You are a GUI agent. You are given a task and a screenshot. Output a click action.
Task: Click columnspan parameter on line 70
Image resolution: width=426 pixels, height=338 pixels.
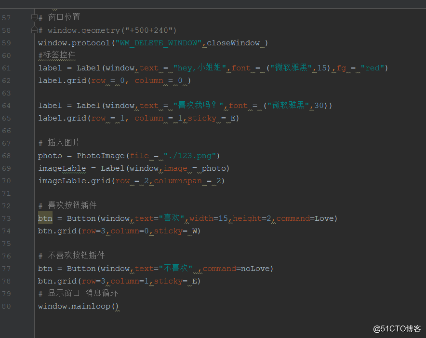[178, 181]
